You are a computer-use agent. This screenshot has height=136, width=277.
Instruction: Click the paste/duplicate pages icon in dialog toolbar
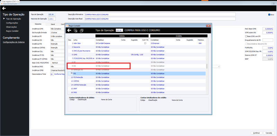(x=82, y=31)
